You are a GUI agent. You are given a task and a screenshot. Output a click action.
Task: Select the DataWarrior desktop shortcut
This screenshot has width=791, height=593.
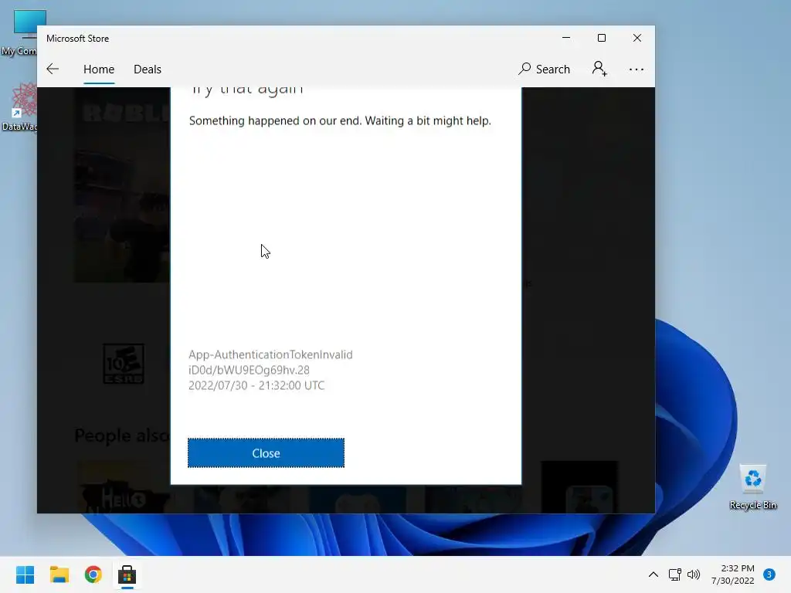pos(19,107)
